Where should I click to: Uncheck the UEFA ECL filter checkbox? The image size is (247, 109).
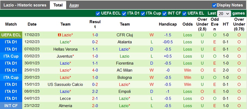[98, 13]
